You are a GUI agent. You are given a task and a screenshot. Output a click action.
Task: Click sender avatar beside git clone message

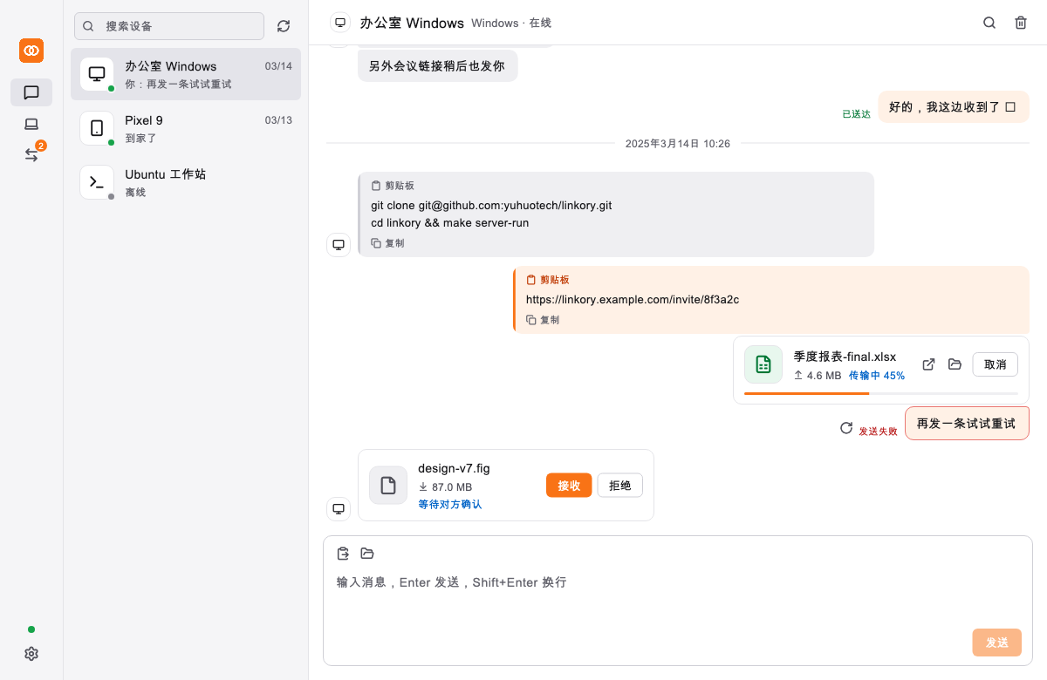click(339, 245)
